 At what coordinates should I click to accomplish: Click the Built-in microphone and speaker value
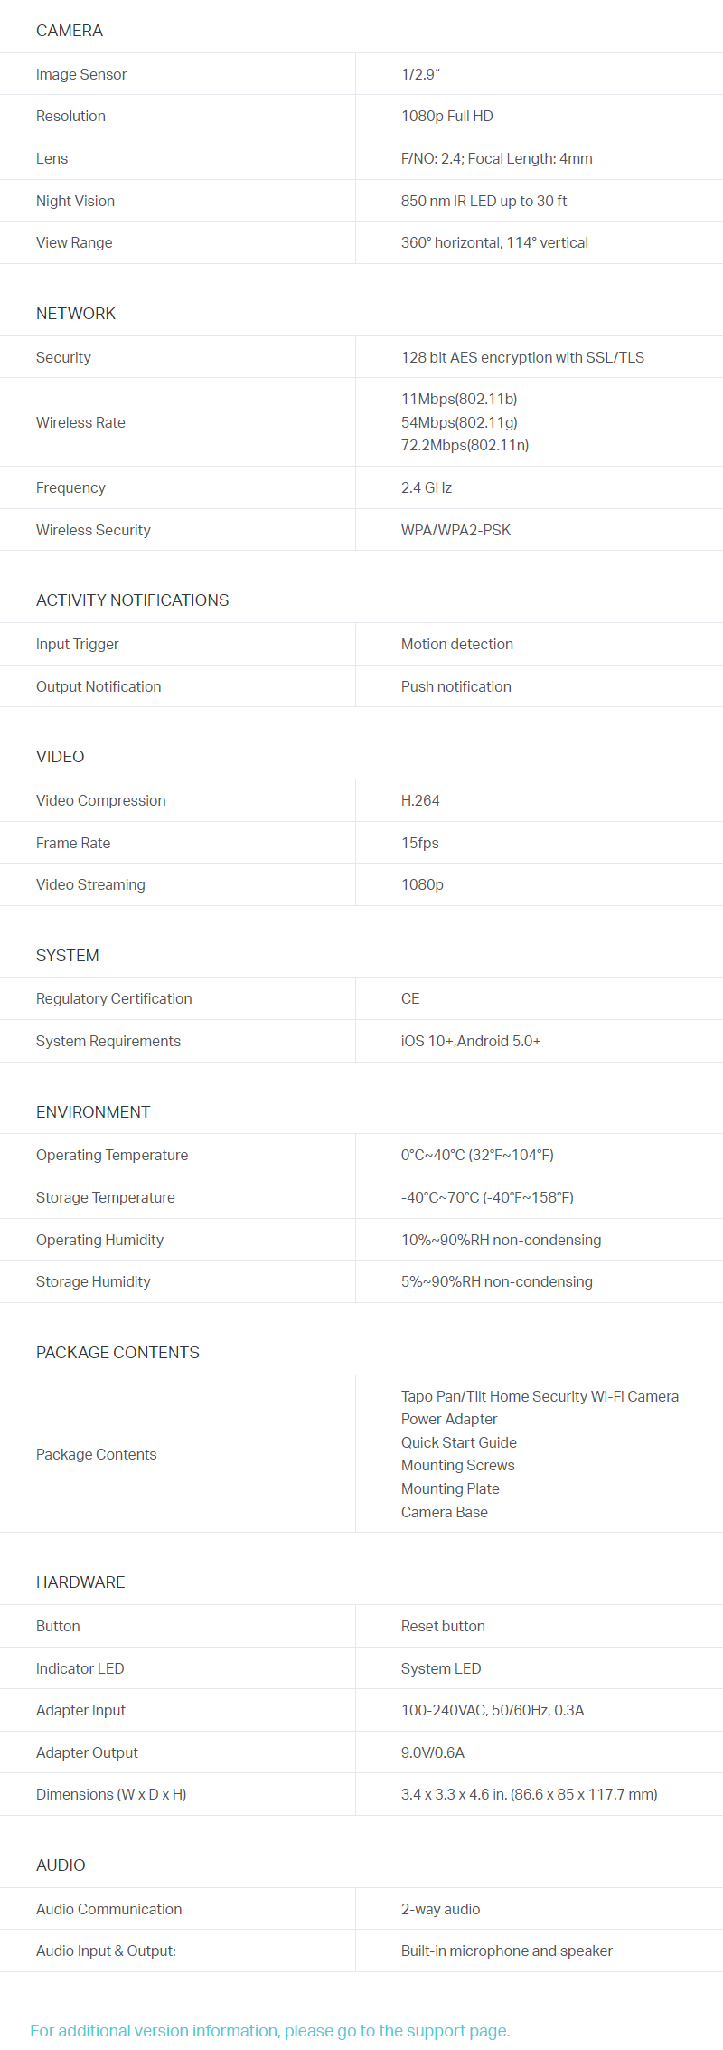(507, 1951)
